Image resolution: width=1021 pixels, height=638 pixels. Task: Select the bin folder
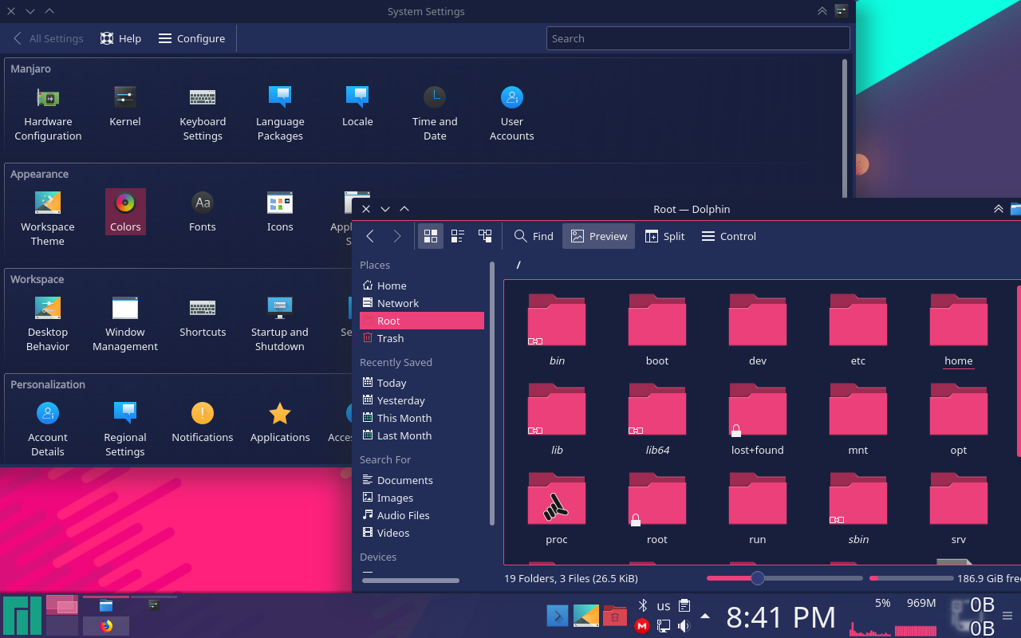click(x=557, y=329)
